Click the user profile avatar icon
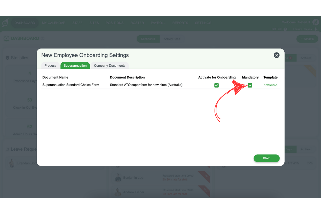 (x=316, y=22)
